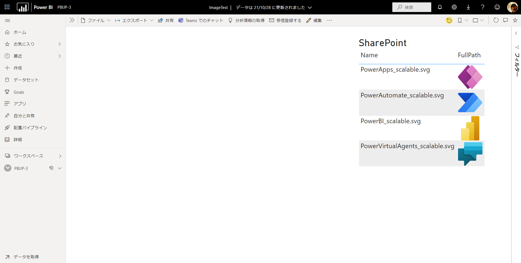The image size is (521, 263).
Task: Open the help question mark
Action: [x=483, y=7]
